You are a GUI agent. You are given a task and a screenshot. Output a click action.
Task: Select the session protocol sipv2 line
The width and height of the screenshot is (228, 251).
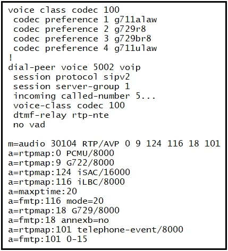tap(72, 77)
